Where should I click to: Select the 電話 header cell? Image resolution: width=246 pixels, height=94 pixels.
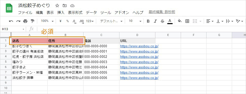click(101, 41)
